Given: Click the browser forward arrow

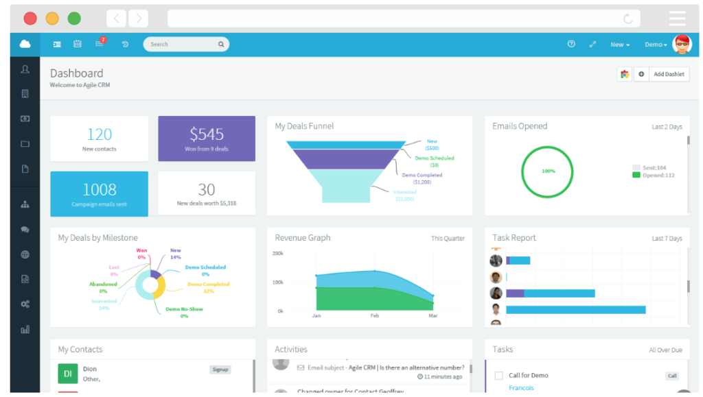Looking at the screenshot, I should tap(139, 19).
